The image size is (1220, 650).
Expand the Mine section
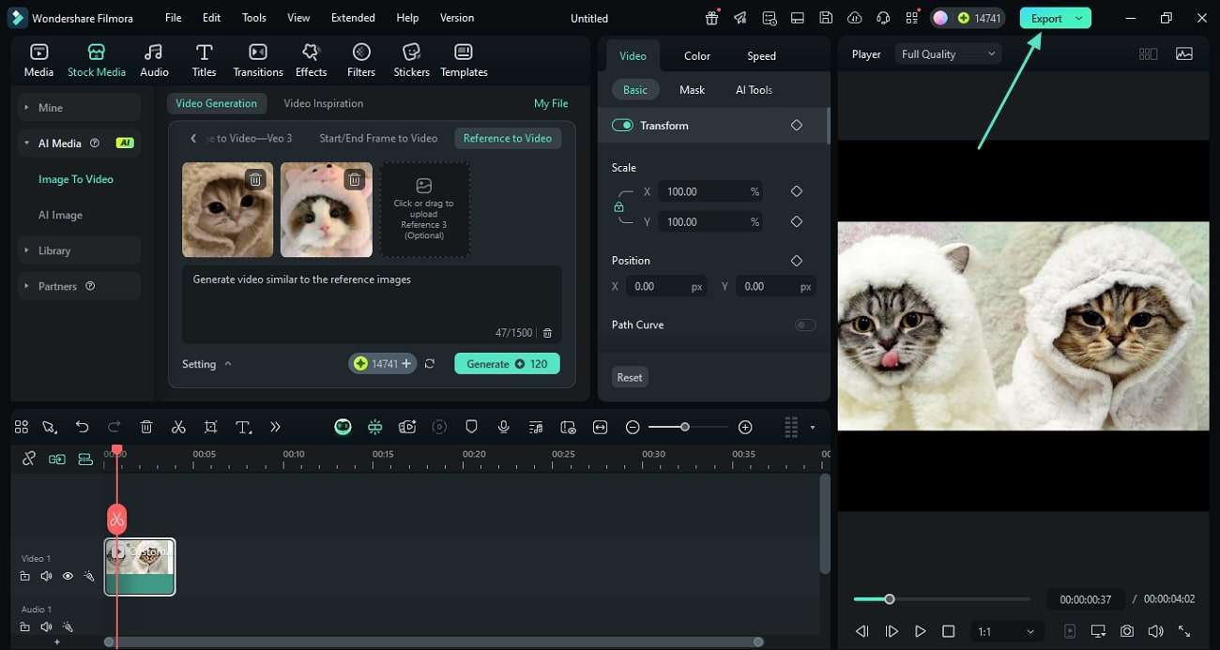pos(79,107)
